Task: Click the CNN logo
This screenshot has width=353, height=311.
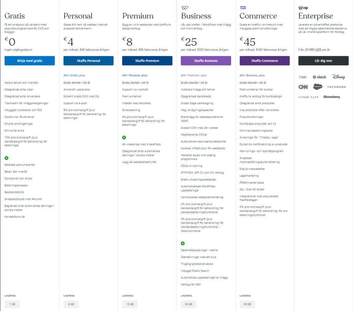Action: 303,87
